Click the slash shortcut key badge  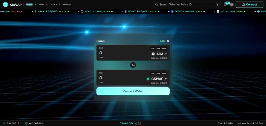(218, 5)
